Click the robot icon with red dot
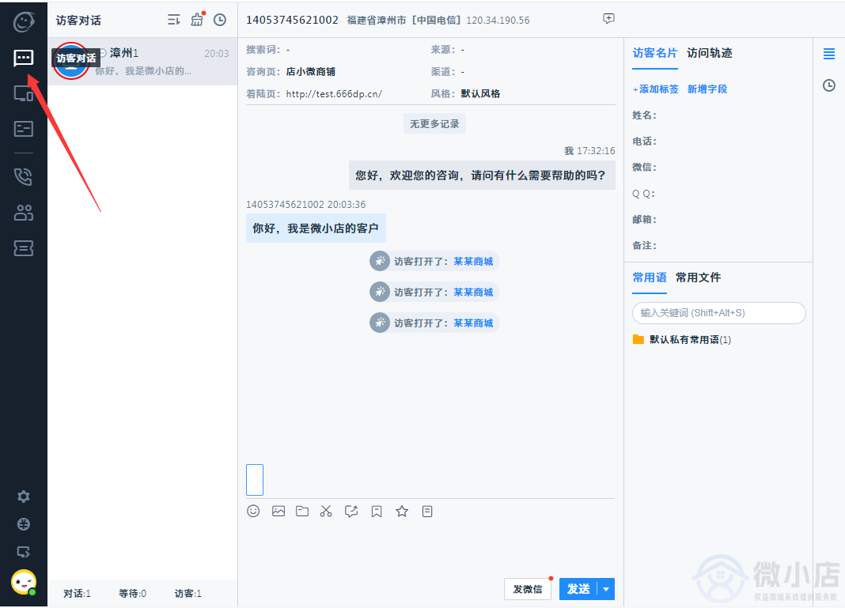 click(x=197, y=20)
